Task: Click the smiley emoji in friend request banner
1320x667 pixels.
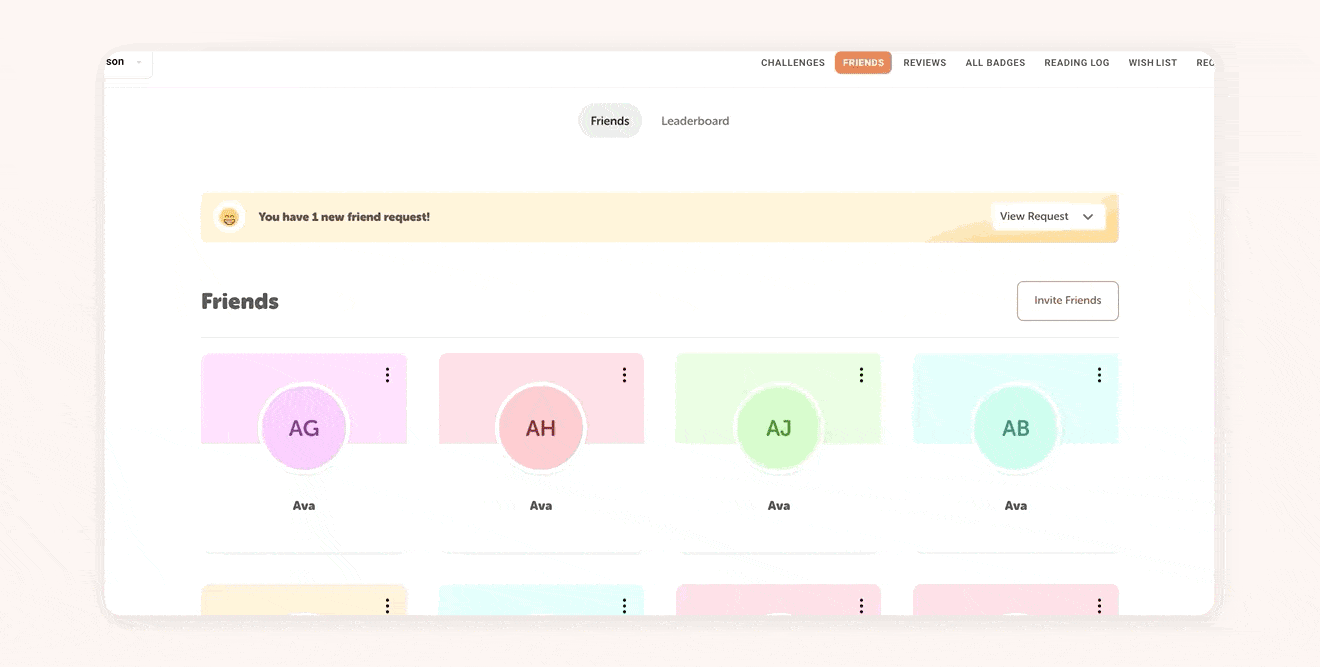Action: [229, 217]
